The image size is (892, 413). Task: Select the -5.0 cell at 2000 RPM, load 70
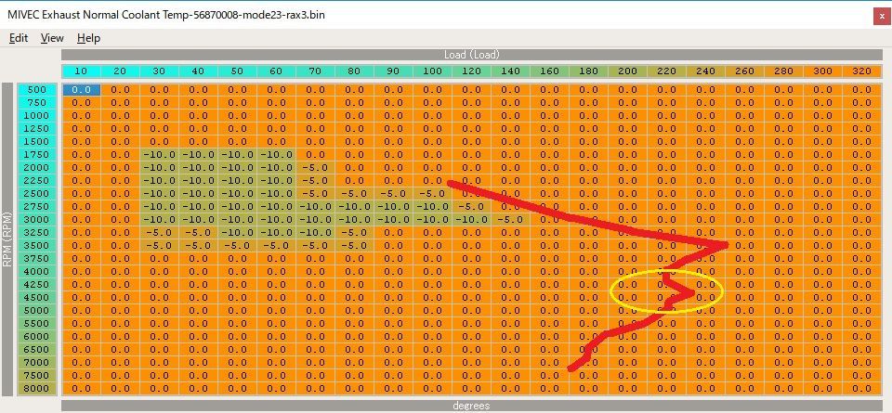tap(315, 168)
